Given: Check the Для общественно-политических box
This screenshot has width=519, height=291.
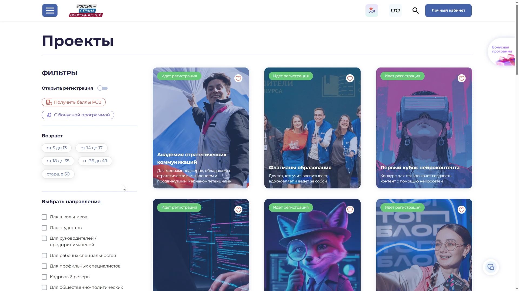Looking at the screenshot, I should [44, 287].
